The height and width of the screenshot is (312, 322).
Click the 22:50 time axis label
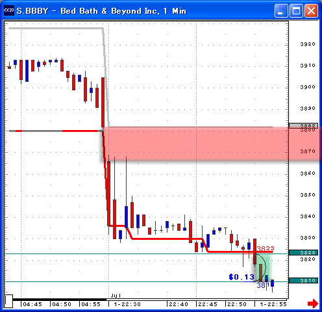(x=237, y=304)
